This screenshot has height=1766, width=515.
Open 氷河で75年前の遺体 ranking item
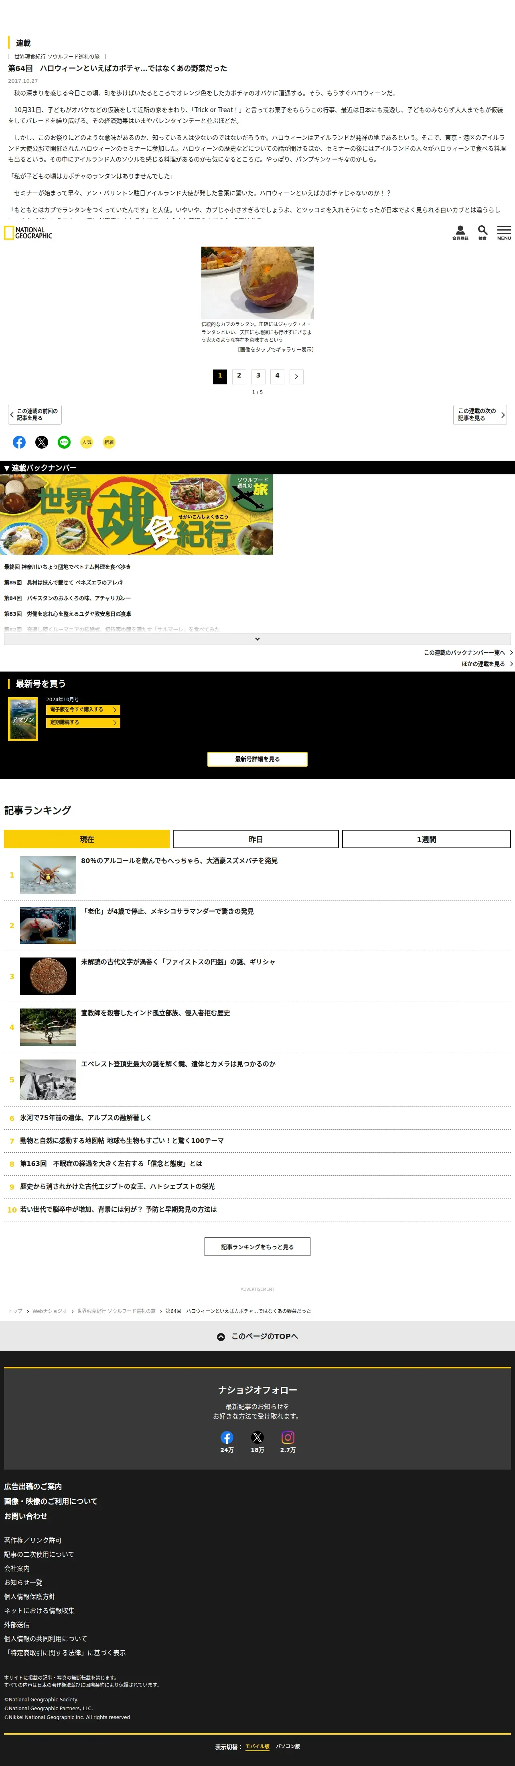coord(85,1118)
